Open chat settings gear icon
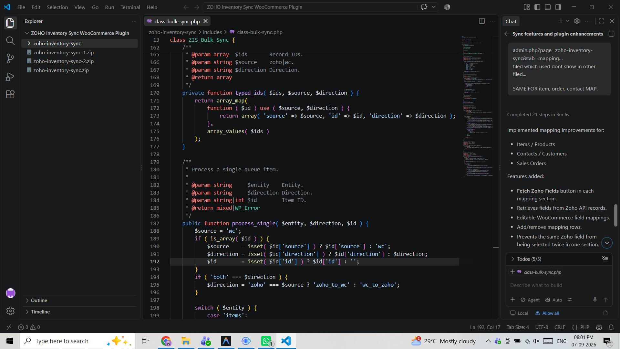The width and height of the screenshot is (620, 349). [x=577, y=21]
